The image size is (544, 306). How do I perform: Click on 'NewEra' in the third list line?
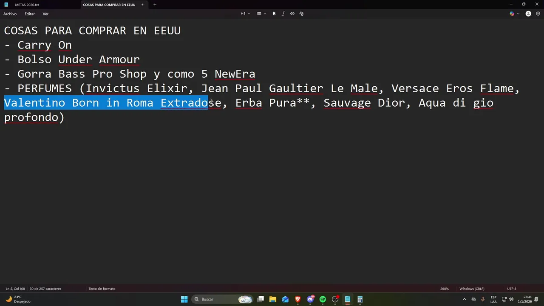(235, 74)
